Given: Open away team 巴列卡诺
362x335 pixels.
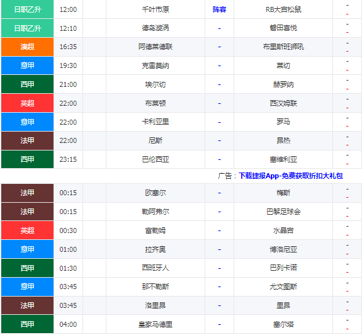Looking at the screenshot, I should tap(283, 268).
